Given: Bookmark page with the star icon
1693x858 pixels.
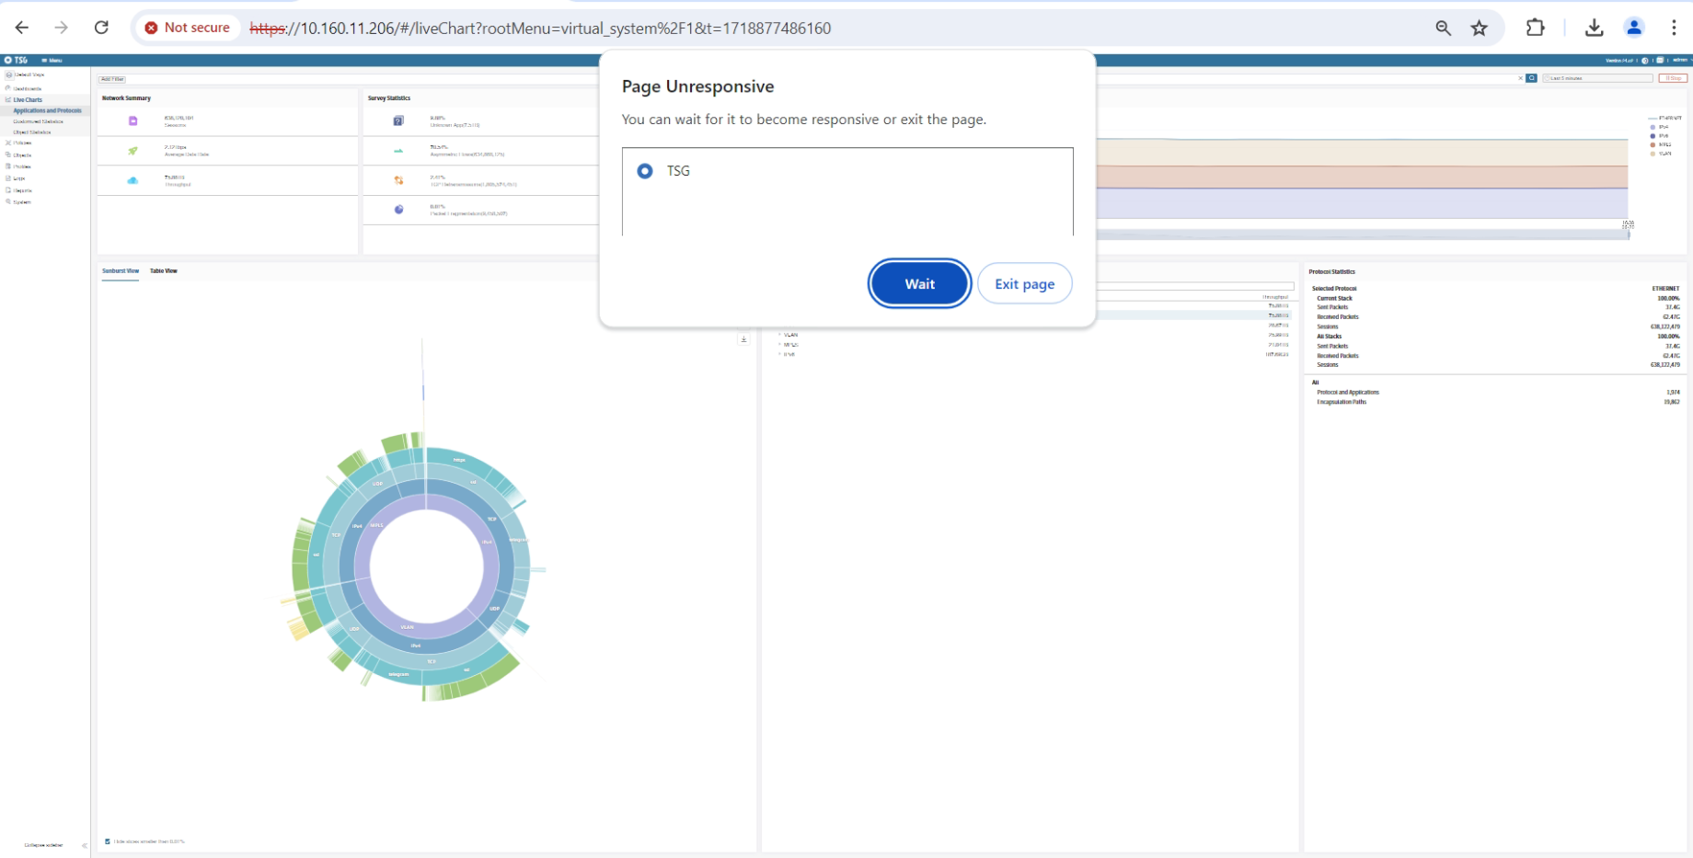Looking at the screenshot, I should point(1479,28).
